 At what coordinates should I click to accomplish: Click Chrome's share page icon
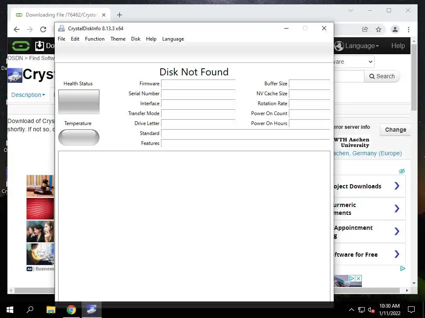[365, 29]
